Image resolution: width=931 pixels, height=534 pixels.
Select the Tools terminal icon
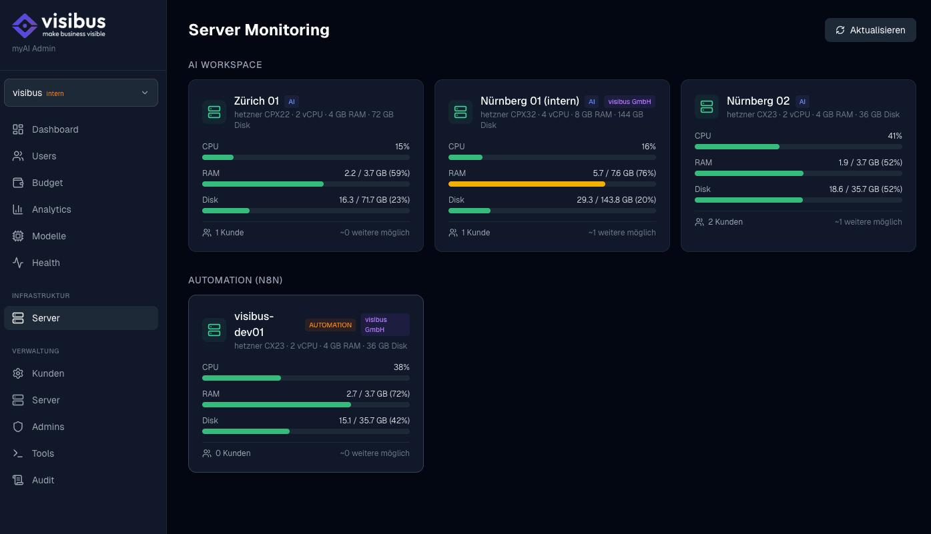18,453
